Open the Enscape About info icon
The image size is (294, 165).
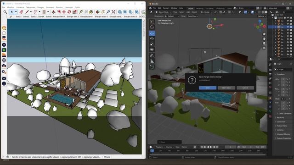(x=4, y=83)
